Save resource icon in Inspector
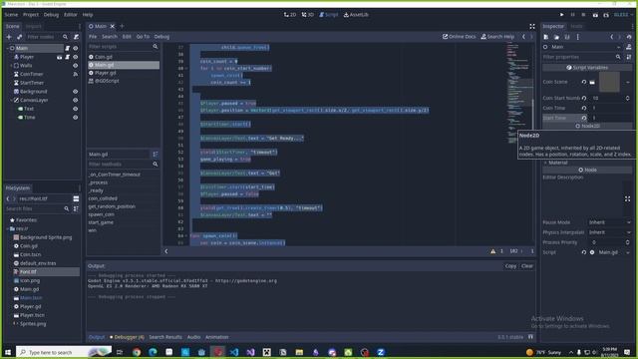The width and height of the screenshot is (638, 359). pyautogui.click(x=567, y=37)
